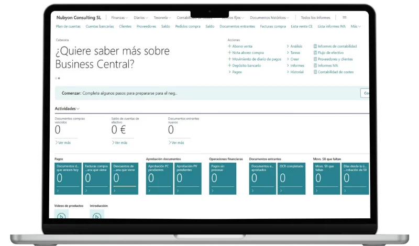The image size is (419, 246).
Task: Open the Documentos entrantes aprobados tile
Action: coord(262,178)
